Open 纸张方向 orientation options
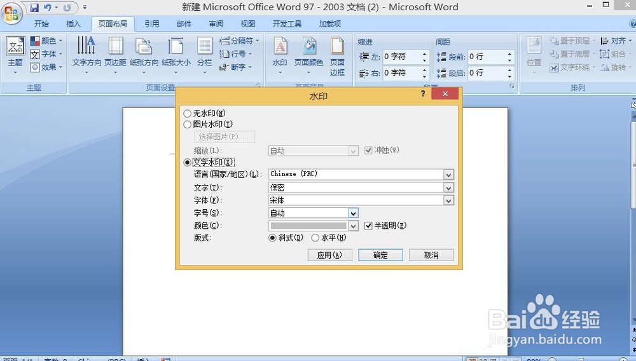Screen dimensions: 636x361 (144, 55)
